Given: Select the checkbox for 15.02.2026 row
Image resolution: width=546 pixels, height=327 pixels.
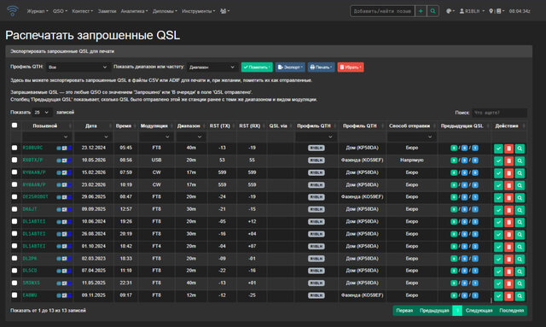Looking at the screenshot, I should [15, 172].
